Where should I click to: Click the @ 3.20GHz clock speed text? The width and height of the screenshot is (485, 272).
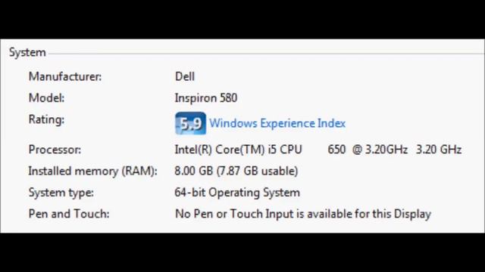point(380,150)
